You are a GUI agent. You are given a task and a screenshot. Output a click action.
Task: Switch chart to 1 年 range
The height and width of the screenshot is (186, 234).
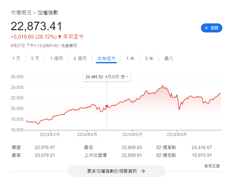tap(130, 58)
